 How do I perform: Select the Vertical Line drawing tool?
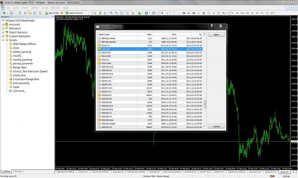[x=174, y=13]
